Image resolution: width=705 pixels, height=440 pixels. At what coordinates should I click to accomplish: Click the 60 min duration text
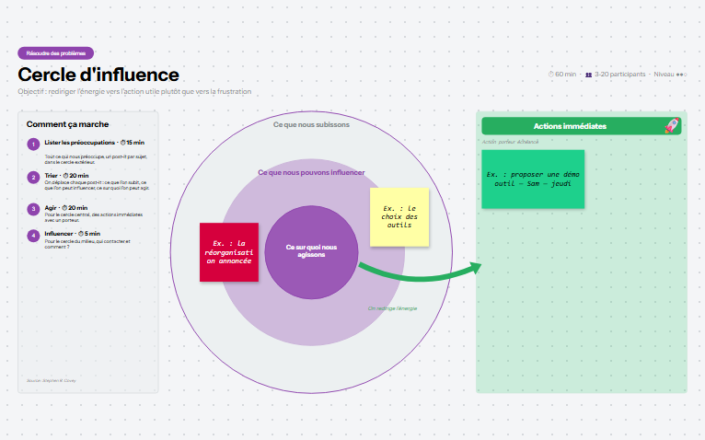tap(566, 75)
